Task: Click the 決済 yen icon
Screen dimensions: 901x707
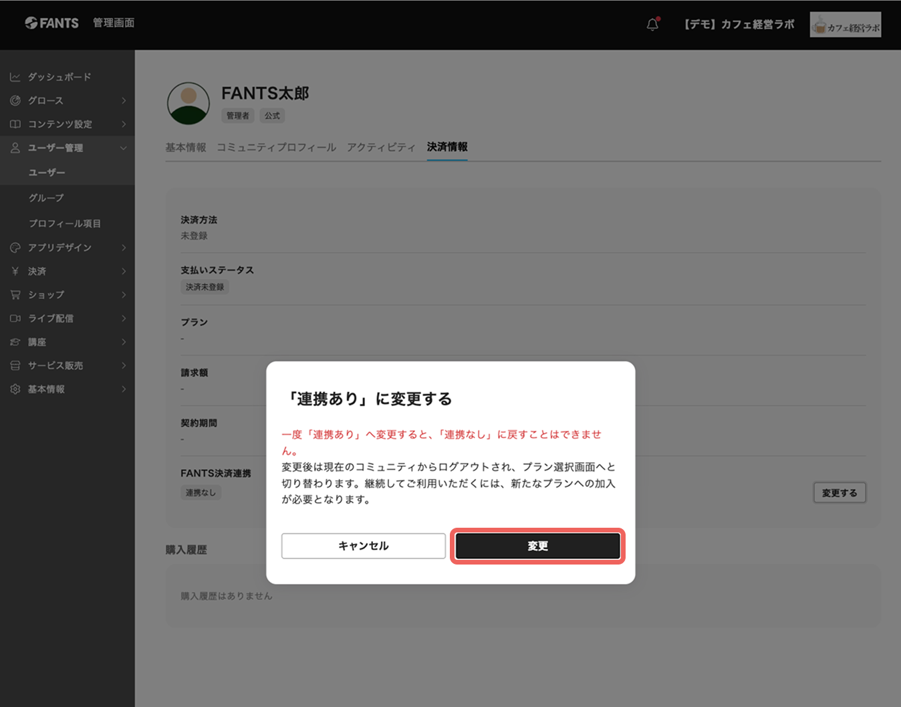Action: 15,271
